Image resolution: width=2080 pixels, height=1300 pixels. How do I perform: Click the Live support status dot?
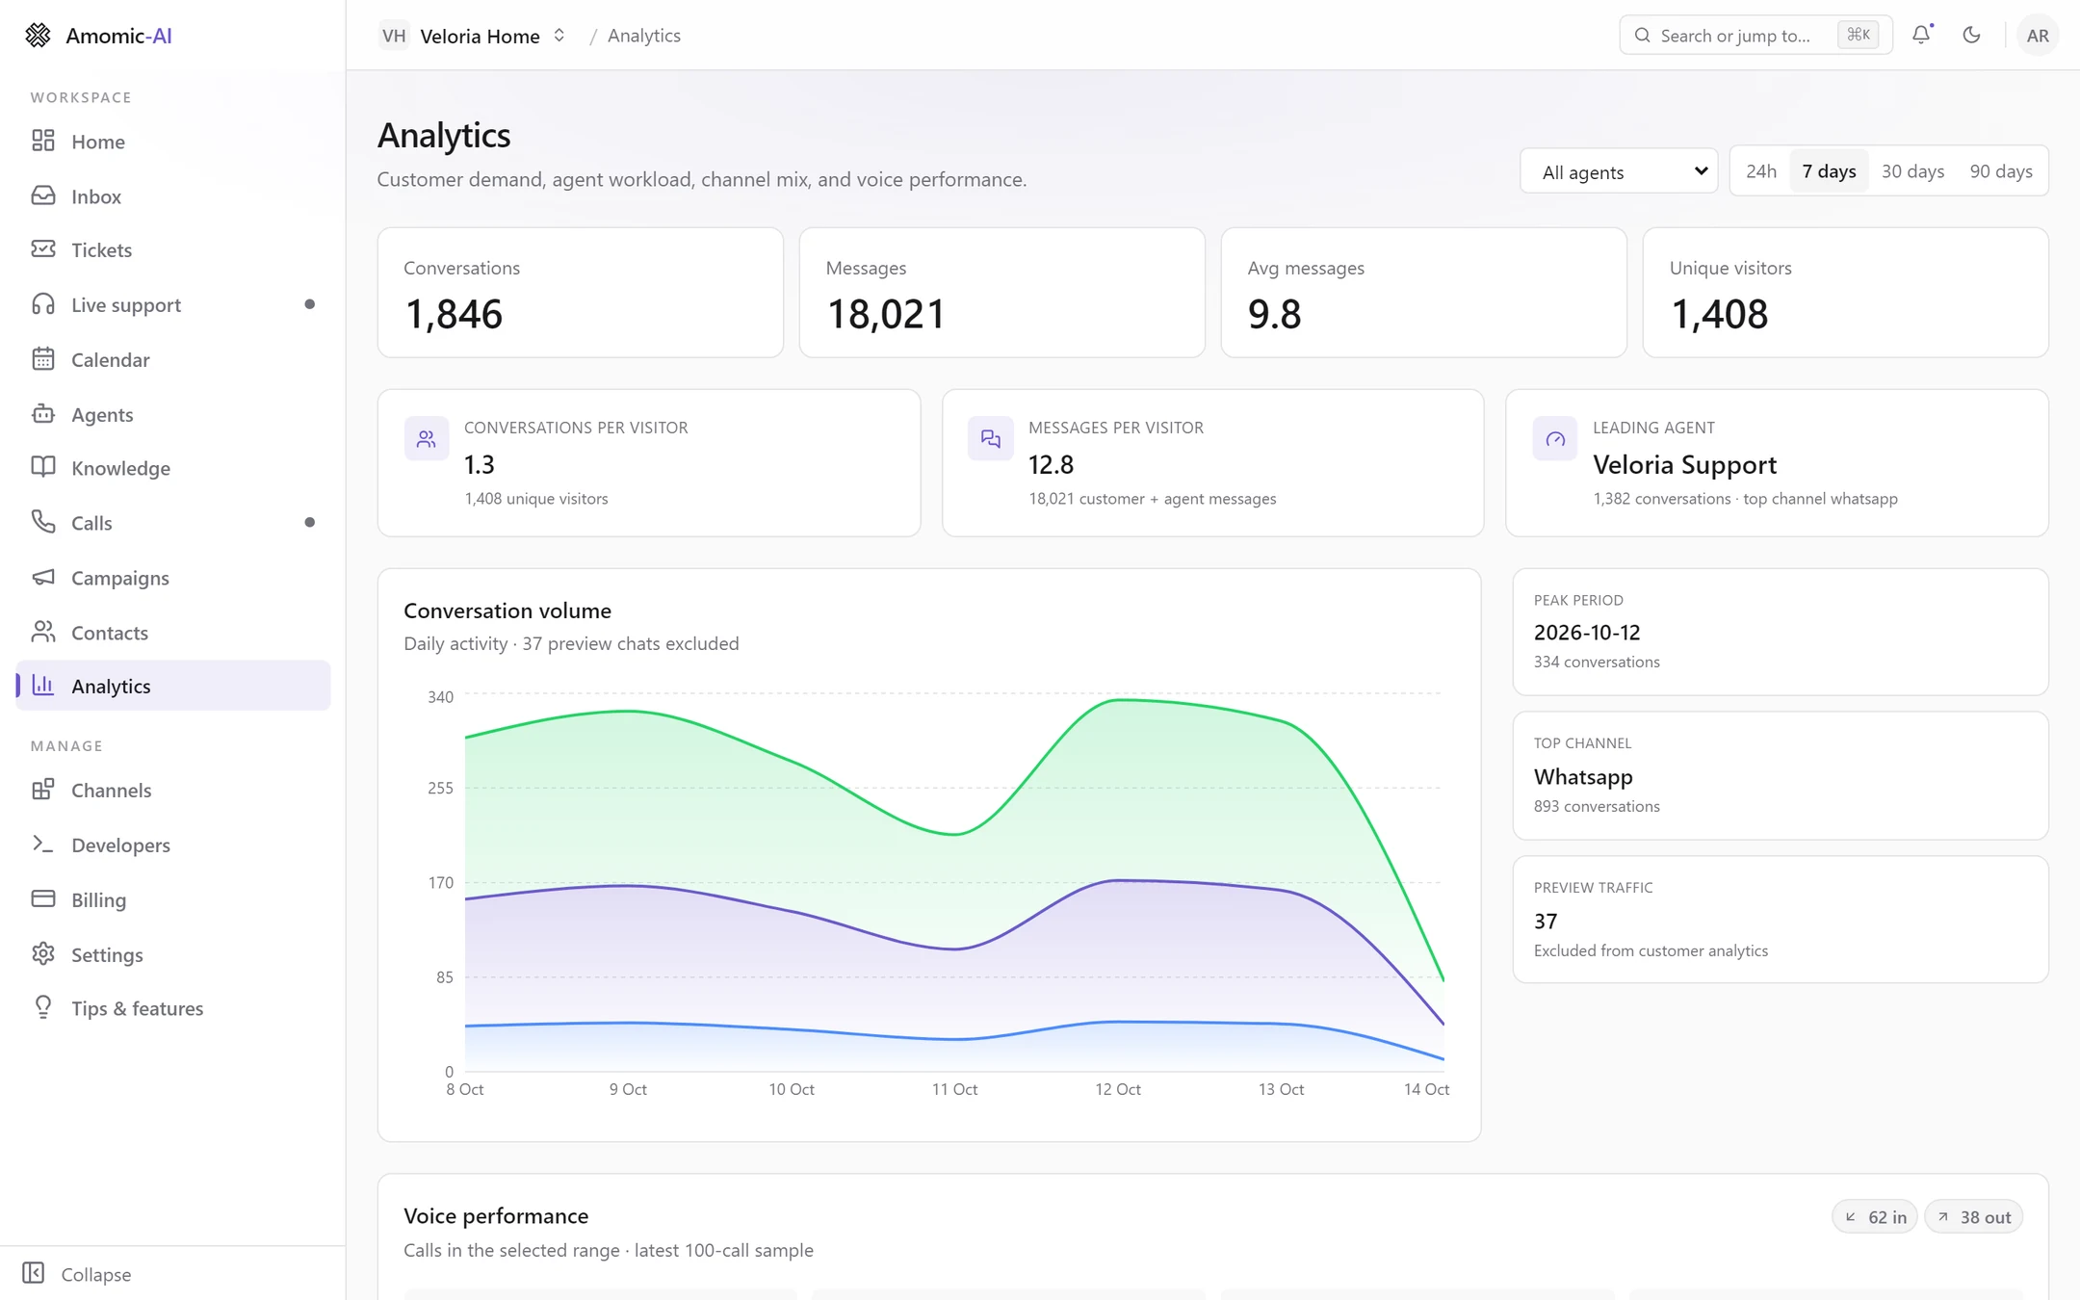coord(309,304)
